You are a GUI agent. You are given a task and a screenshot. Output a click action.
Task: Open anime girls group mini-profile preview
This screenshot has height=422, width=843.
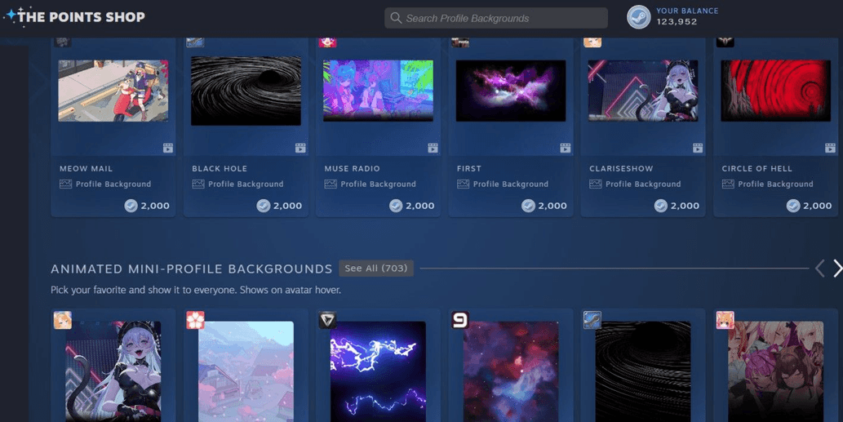[775, 371]
